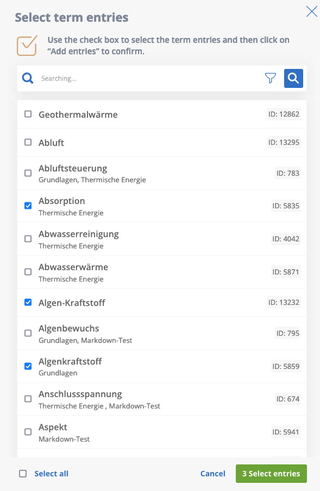The height and width of the screenshot is (491, 320).
Task: Click the ID: 795 badge of Algenbewuchs
Action: point(288,333)
